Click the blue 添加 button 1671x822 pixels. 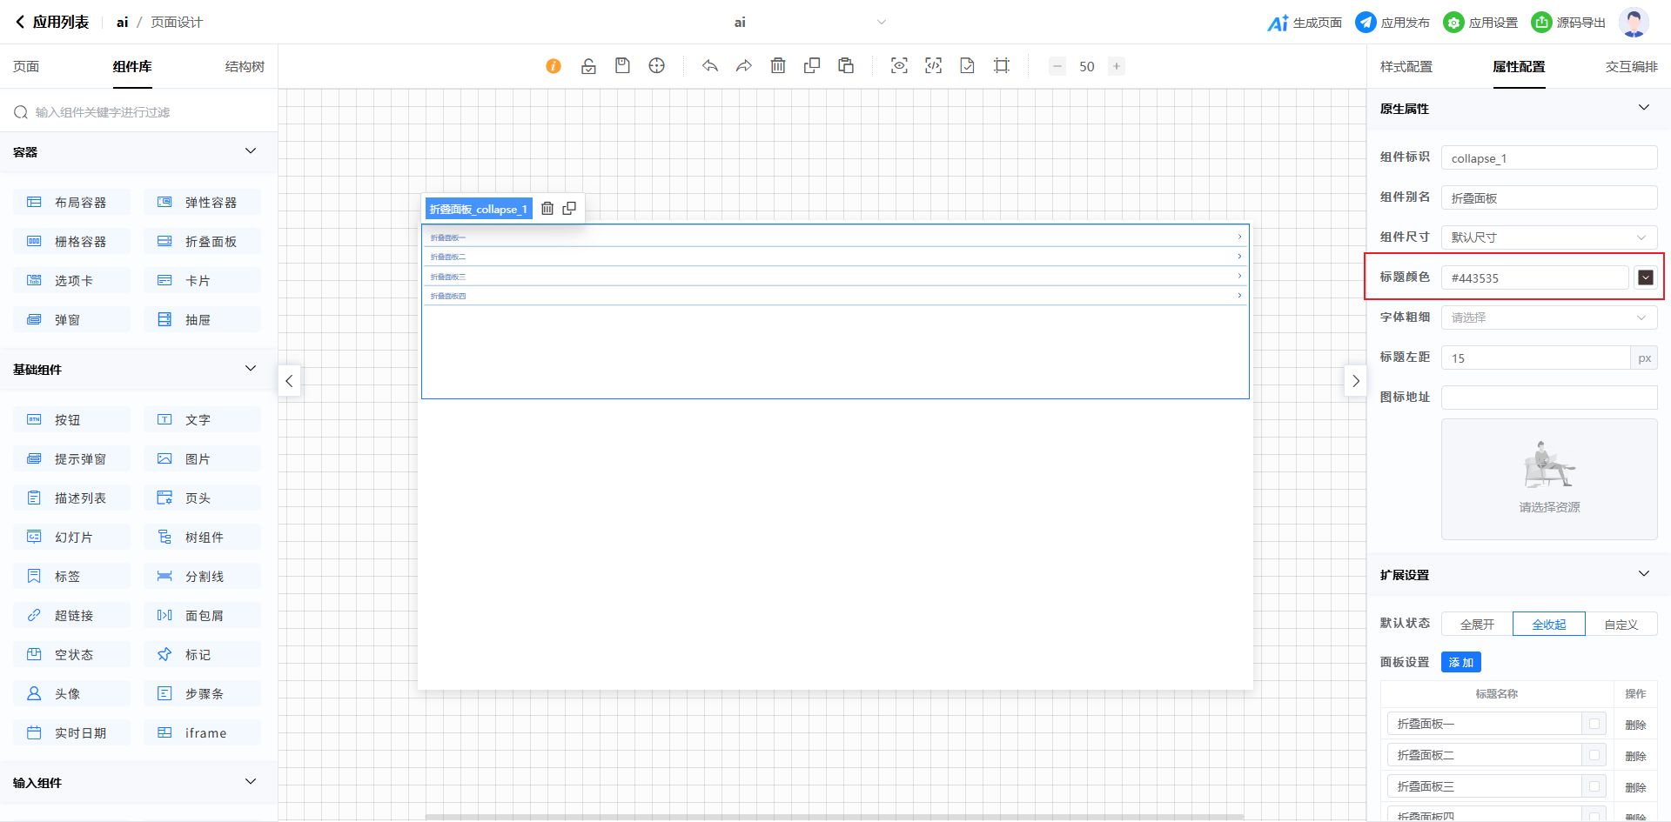(x=1460, y=663)
